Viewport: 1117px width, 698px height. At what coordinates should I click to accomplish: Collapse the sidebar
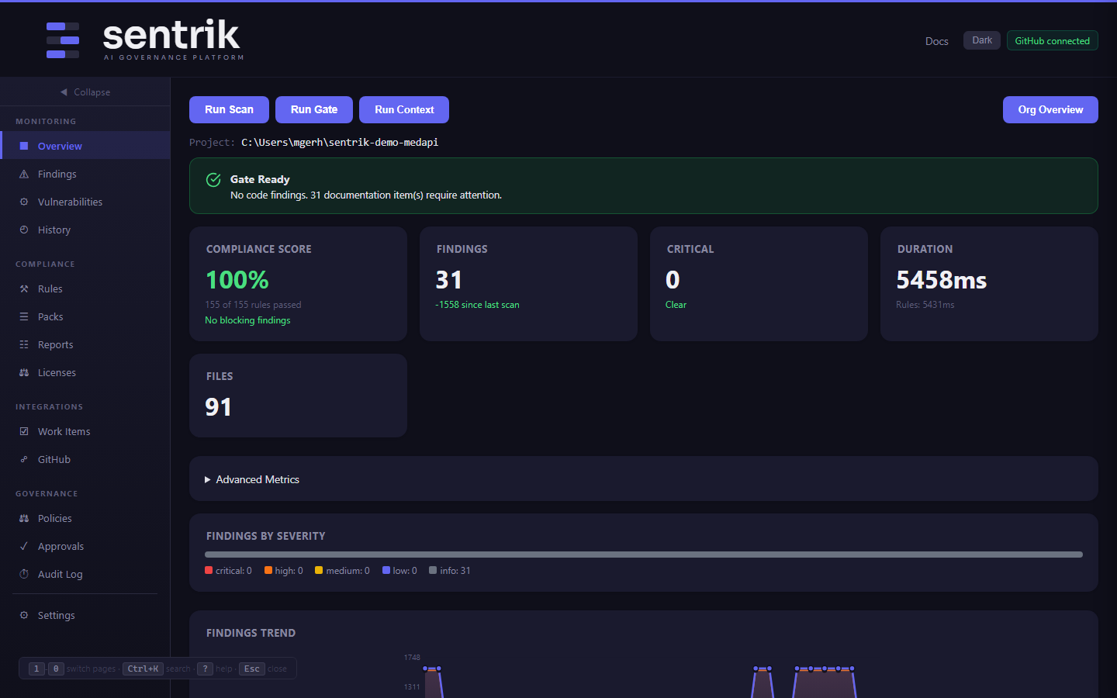[x=85, y=92]
